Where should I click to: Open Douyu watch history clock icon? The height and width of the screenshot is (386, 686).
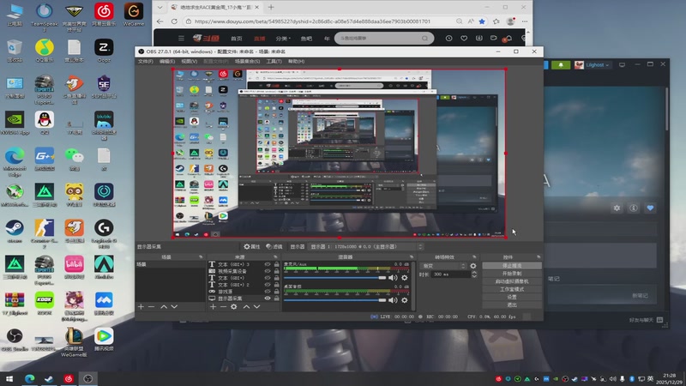click(x=448, y=39)
